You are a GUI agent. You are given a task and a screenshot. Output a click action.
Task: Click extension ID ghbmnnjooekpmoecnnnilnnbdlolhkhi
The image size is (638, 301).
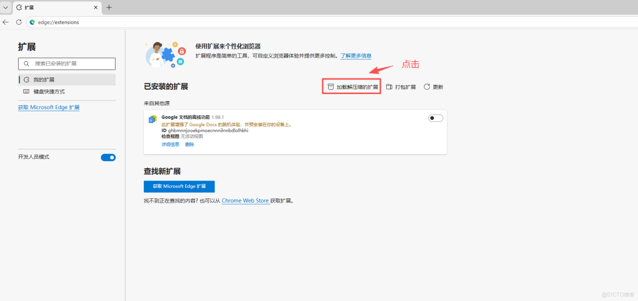208,131
